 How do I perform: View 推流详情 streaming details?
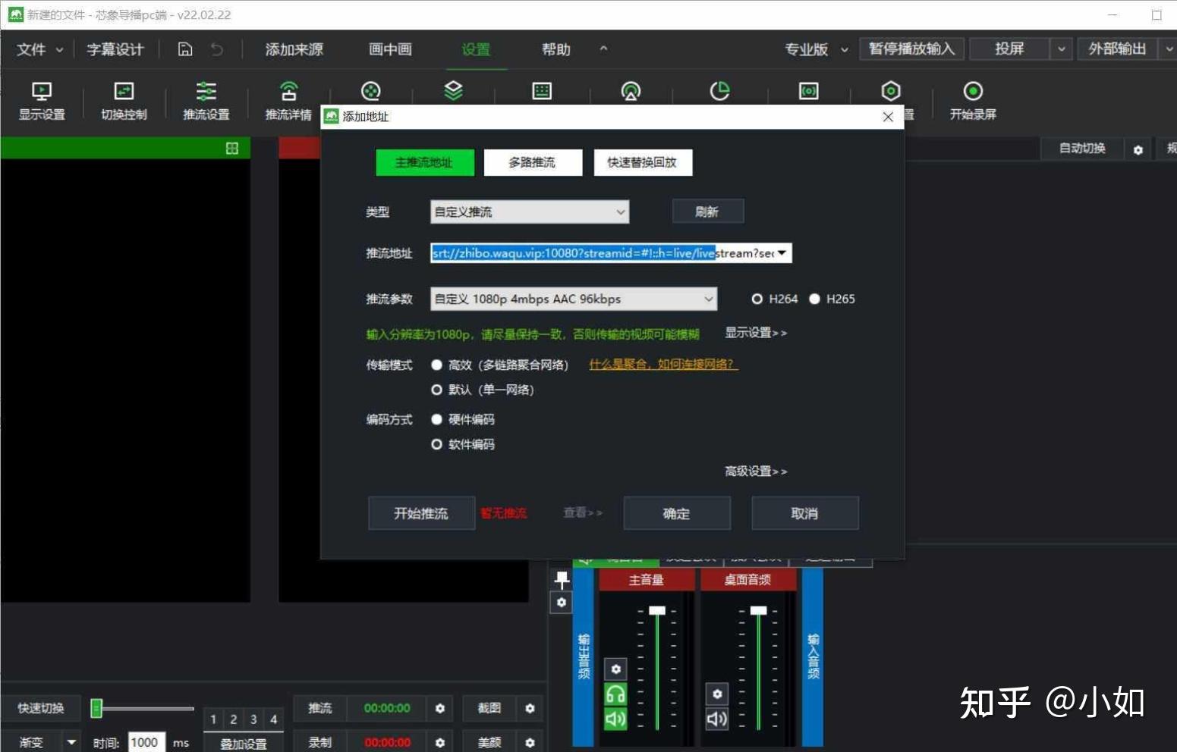coord(288,101)
